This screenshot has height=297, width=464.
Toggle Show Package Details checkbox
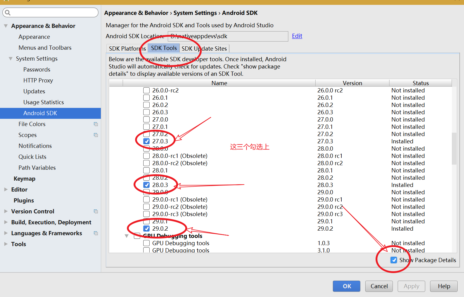[x=394, y=260]
